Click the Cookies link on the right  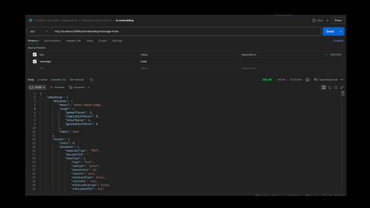click(338, 40)
